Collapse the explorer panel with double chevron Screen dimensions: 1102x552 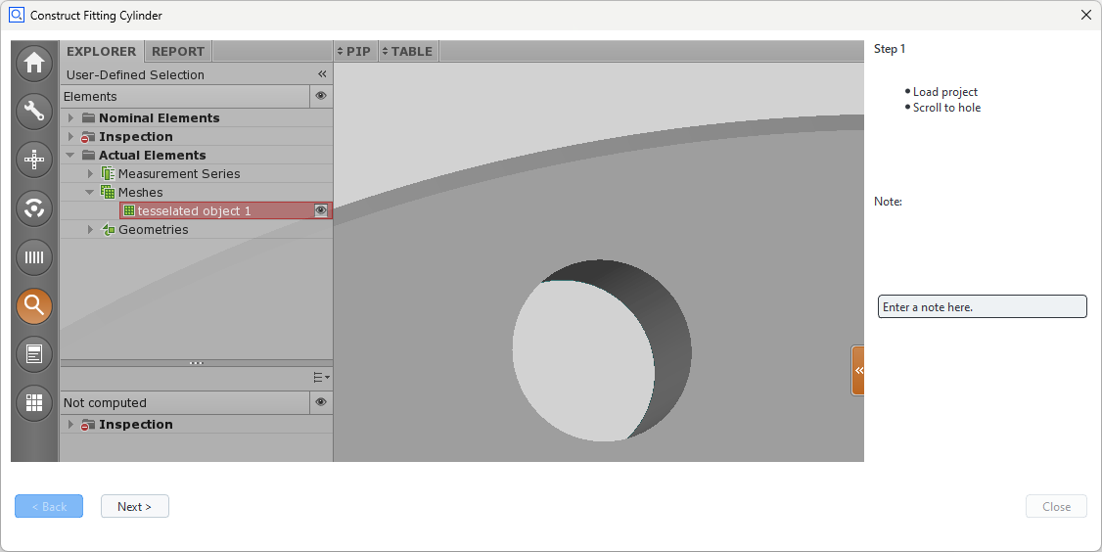pyautogui.click(x=322, y=74)
